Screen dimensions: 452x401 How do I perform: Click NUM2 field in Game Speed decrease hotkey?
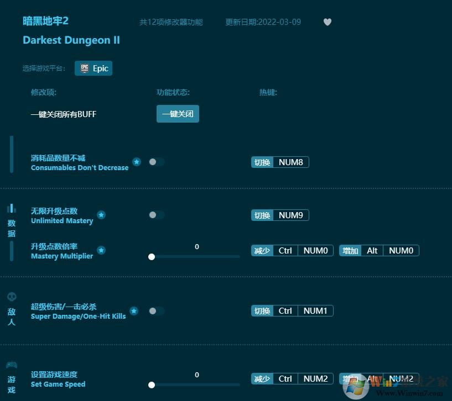pos(315,378)
